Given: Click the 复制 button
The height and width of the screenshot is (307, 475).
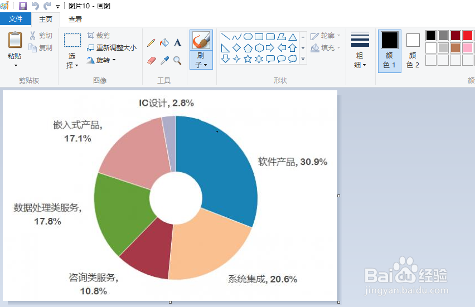Looking at the screenshot, I should pyautogui.click(x=40, y=47).
